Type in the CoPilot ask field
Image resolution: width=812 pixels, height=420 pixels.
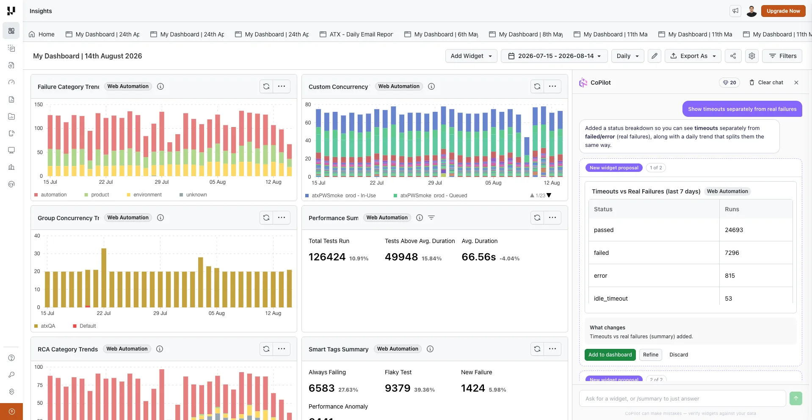[x=682, y=398]
